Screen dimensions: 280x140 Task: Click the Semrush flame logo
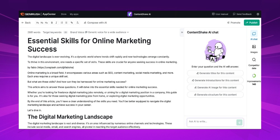point(22,14)
